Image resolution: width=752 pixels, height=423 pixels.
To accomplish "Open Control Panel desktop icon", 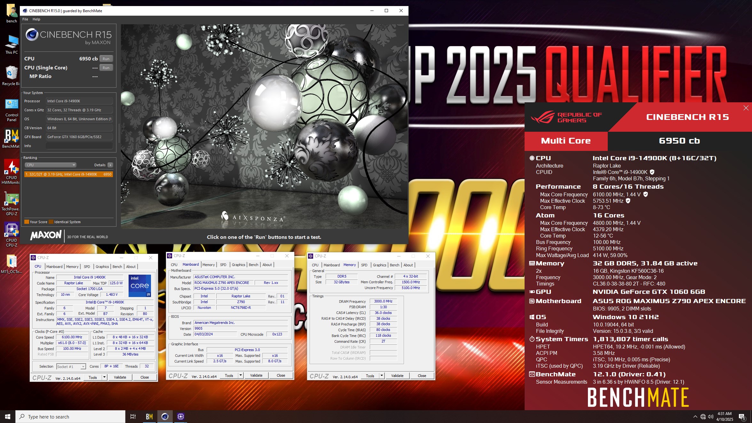I will coord(12,110).
